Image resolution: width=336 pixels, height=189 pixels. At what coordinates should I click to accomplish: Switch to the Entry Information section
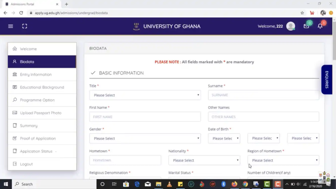click(36, 74)
